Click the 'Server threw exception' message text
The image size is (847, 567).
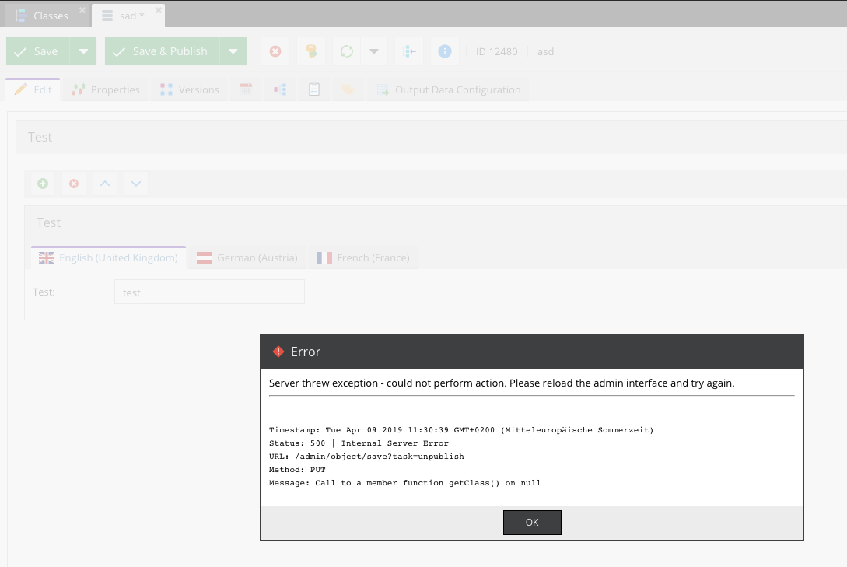tap(502, 383)
